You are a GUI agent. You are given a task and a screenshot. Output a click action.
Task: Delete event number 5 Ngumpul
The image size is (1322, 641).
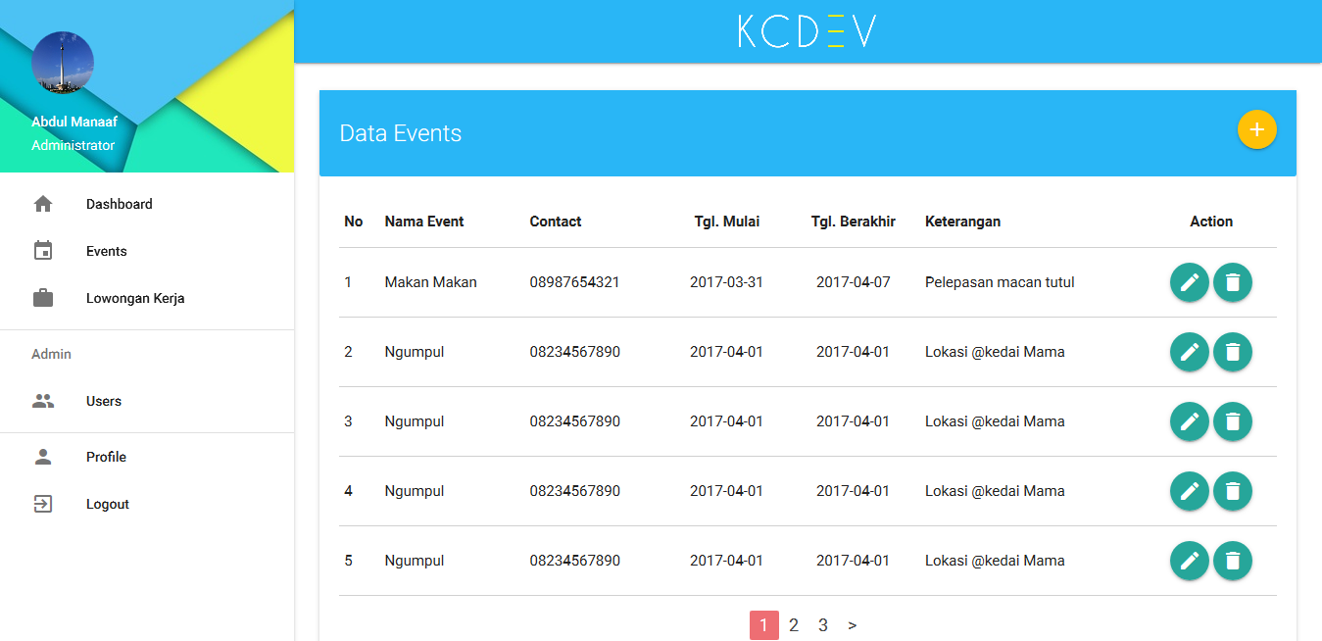click(1233, 561)
